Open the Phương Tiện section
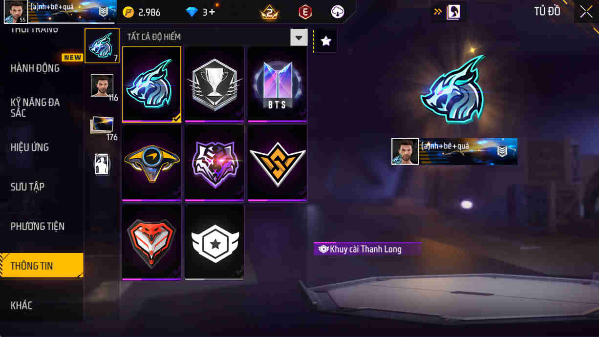 [38, 227]
